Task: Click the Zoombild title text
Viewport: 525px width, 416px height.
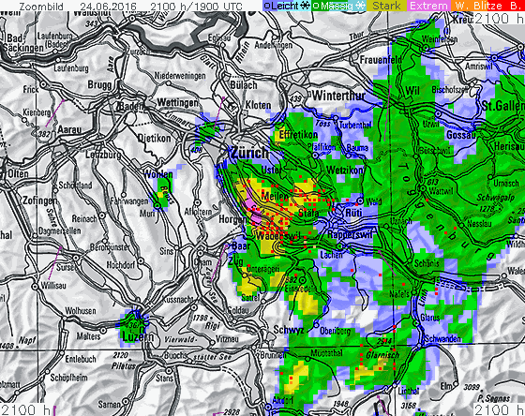Action: click(41, 6)
